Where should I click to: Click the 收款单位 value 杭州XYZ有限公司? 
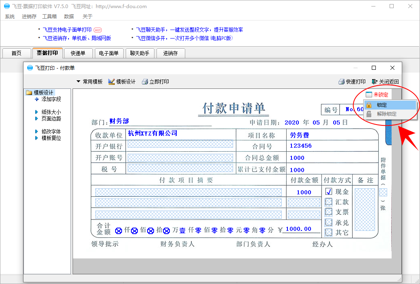(153, 133)
